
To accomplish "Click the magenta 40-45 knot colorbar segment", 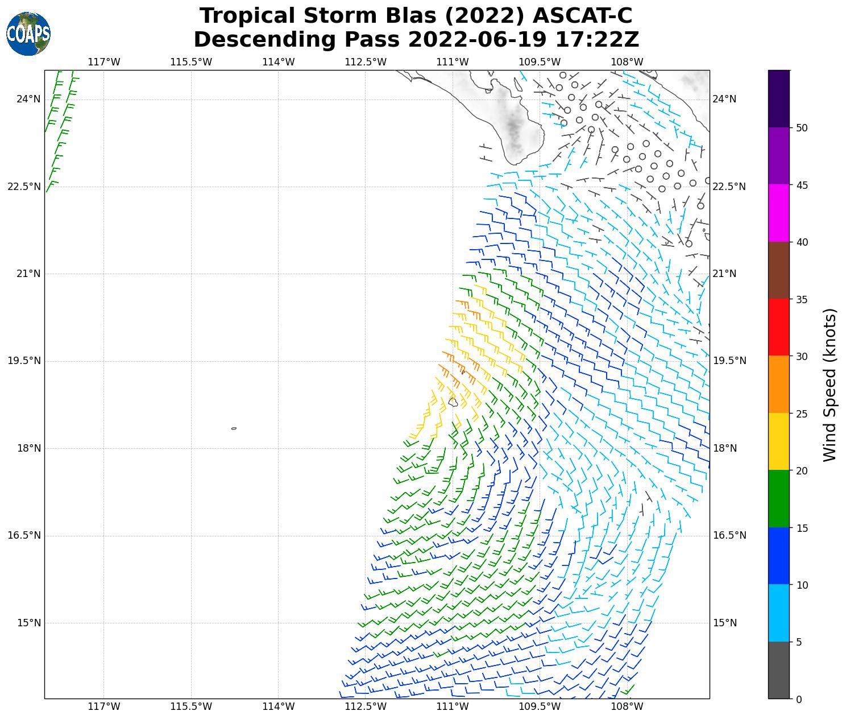I will pos(778,213).
